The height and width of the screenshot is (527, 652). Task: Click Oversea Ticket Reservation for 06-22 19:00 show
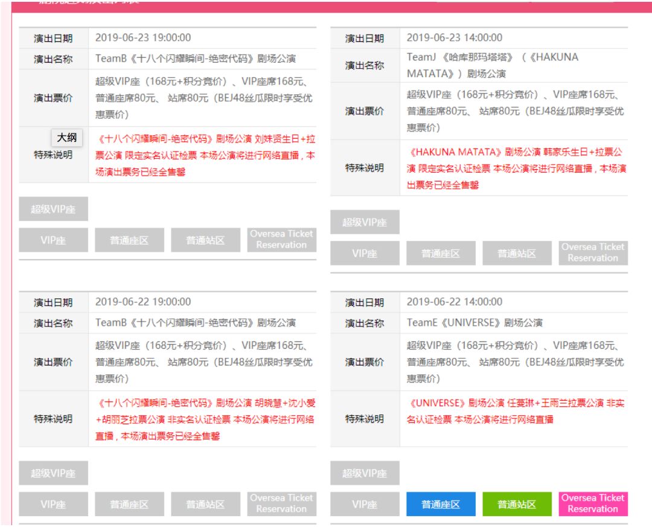281,503
